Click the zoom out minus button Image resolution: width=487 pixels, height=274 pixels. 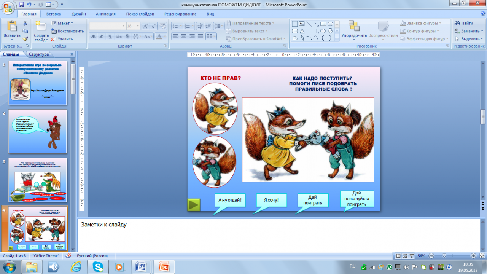point(431,256)
